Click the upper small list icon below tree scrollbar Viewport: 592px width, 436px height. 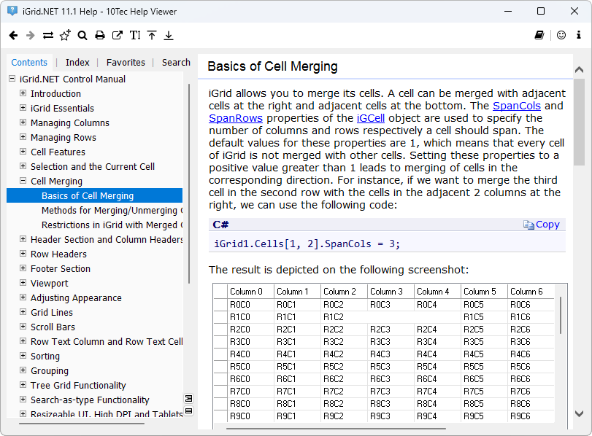(x=188, y=398)
